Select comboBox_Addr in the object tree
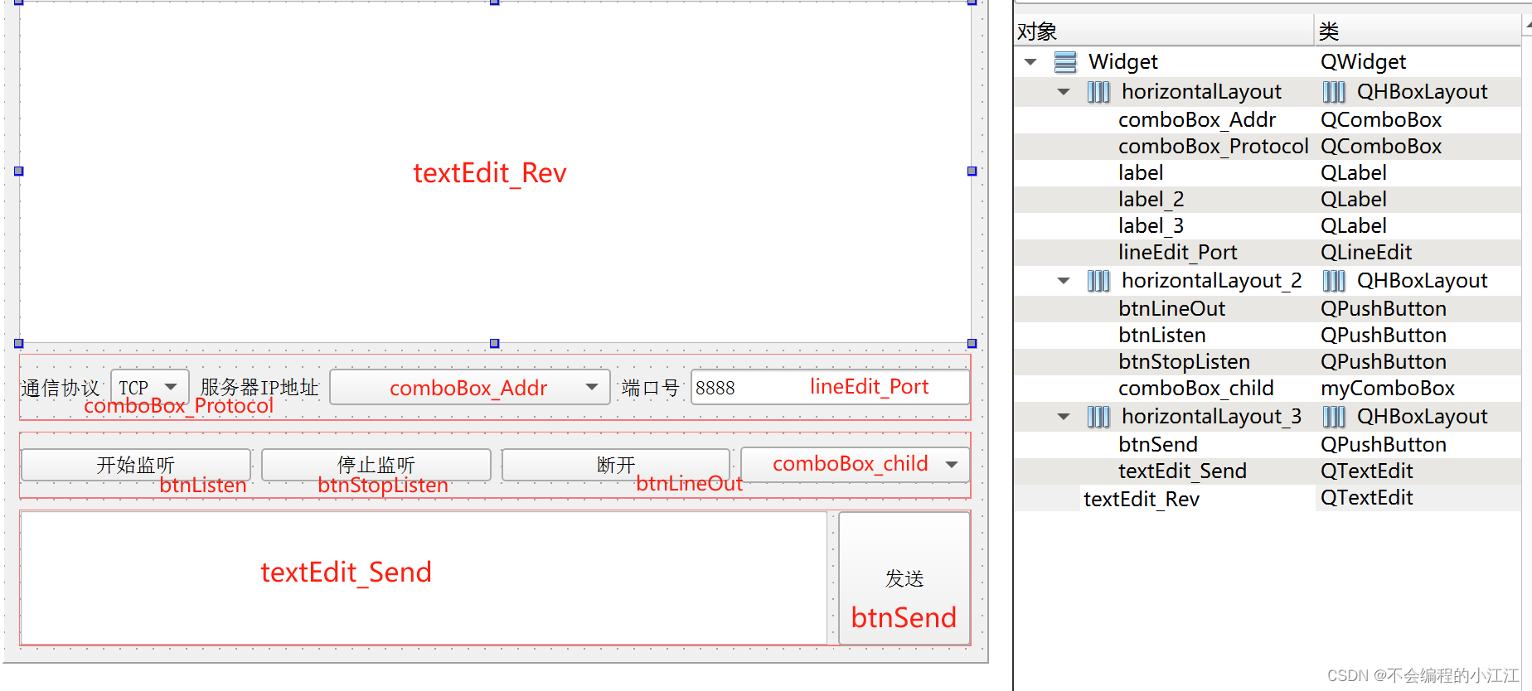1532x691 pixels. (x=1197, y=120)
